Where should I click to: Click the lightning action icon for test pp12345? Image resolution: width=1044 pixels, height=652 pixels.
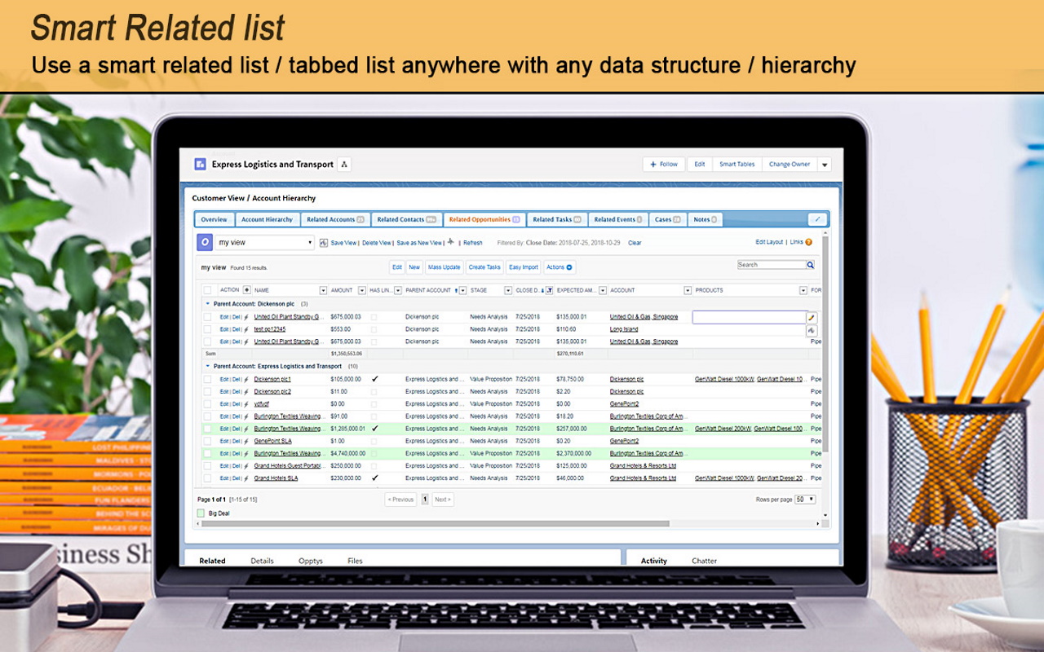point(246,329)
